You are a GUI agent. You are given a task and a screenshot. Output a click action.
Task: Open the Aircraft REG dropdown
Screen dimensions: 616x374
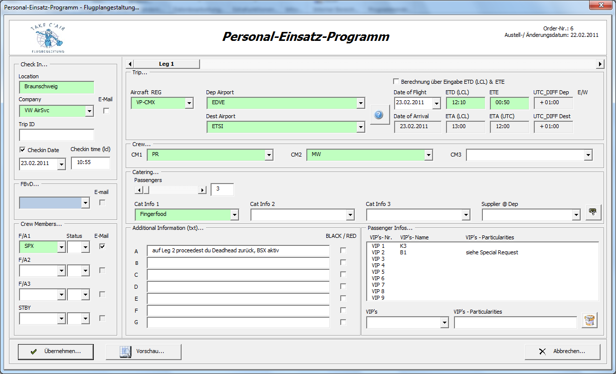click(189, 103)
